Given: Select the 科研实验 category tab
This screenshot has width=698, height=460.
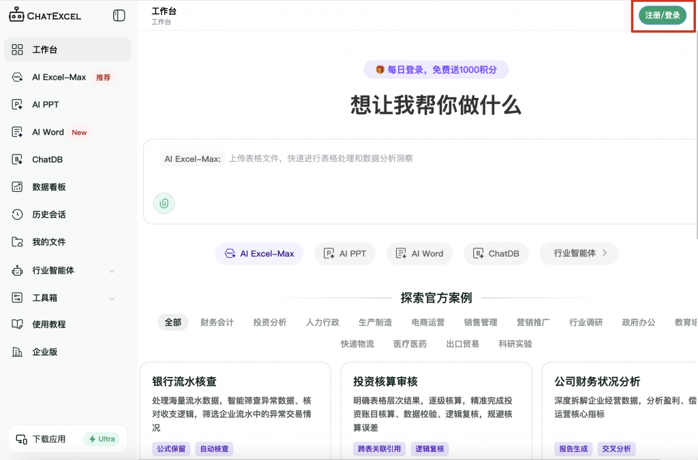Looking at the screenshot, I should (x=515, y=344).
